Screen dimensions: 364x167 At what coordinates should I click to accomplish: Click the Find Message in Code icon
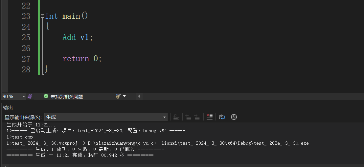click(x=176, y=117)
